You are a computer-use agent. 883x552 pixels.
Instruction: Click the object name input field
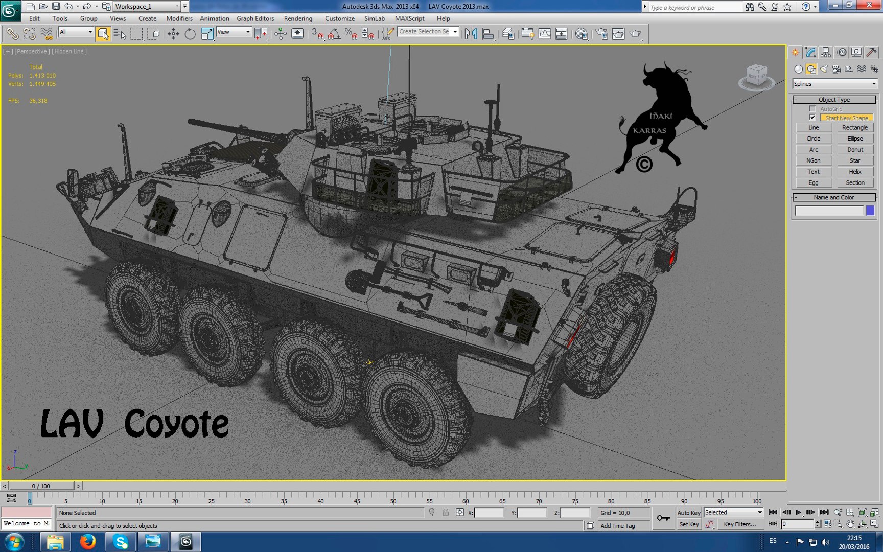[x=829, y=211]
